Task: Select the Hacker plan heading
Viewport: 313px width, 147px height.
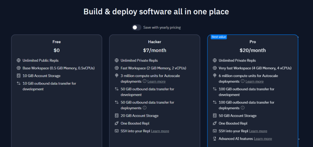Action: click(154, 42)
